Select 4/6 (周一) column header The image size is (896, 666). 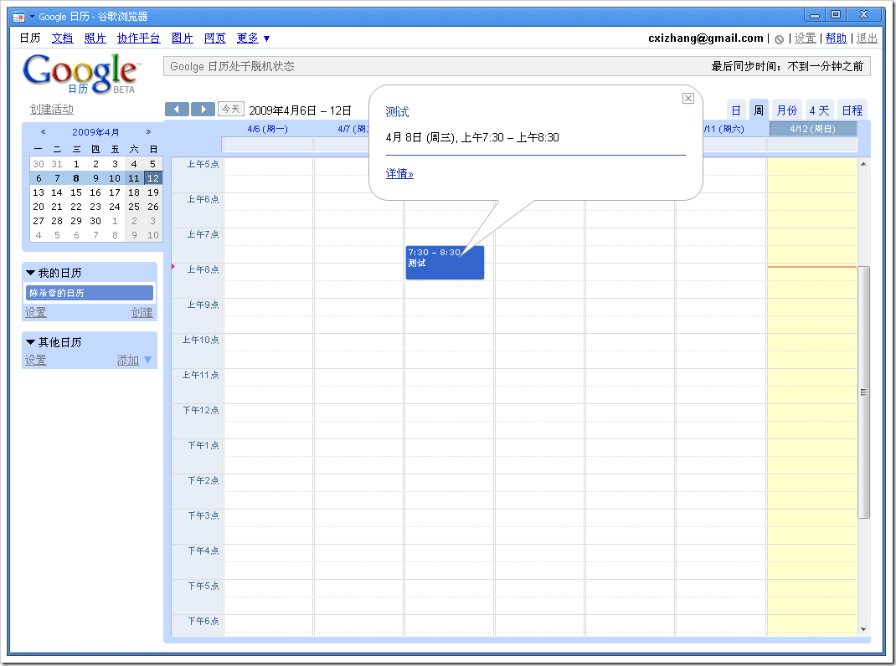[x=267, y=129]
